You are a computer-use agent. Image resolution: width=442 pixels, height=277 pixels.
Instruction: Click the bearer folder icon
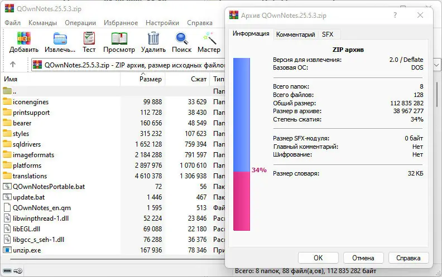(7, 123)
